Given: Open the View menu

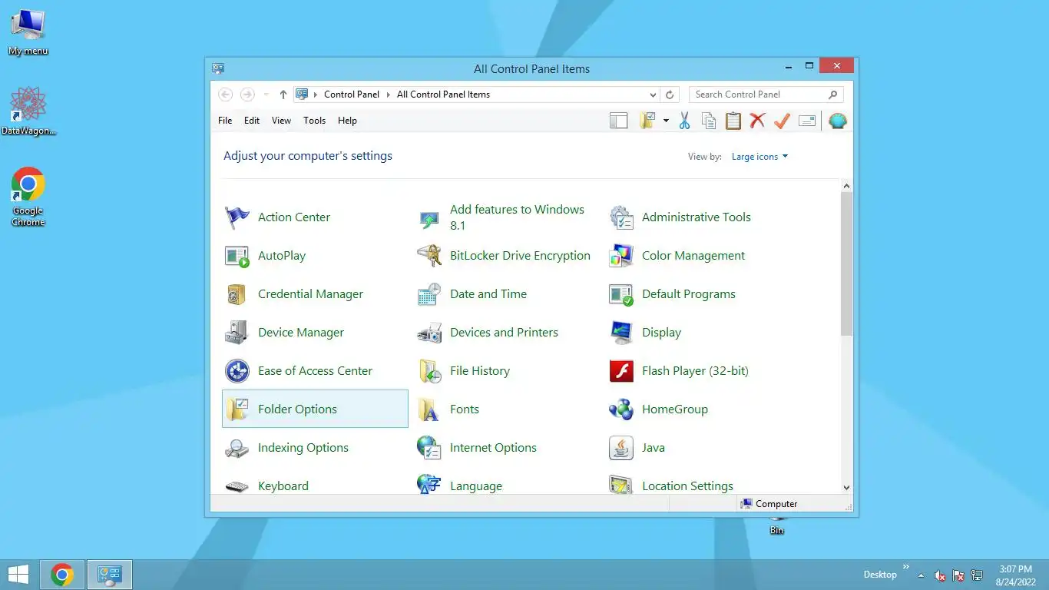Looking at the screenshot, I should (281, 121).
